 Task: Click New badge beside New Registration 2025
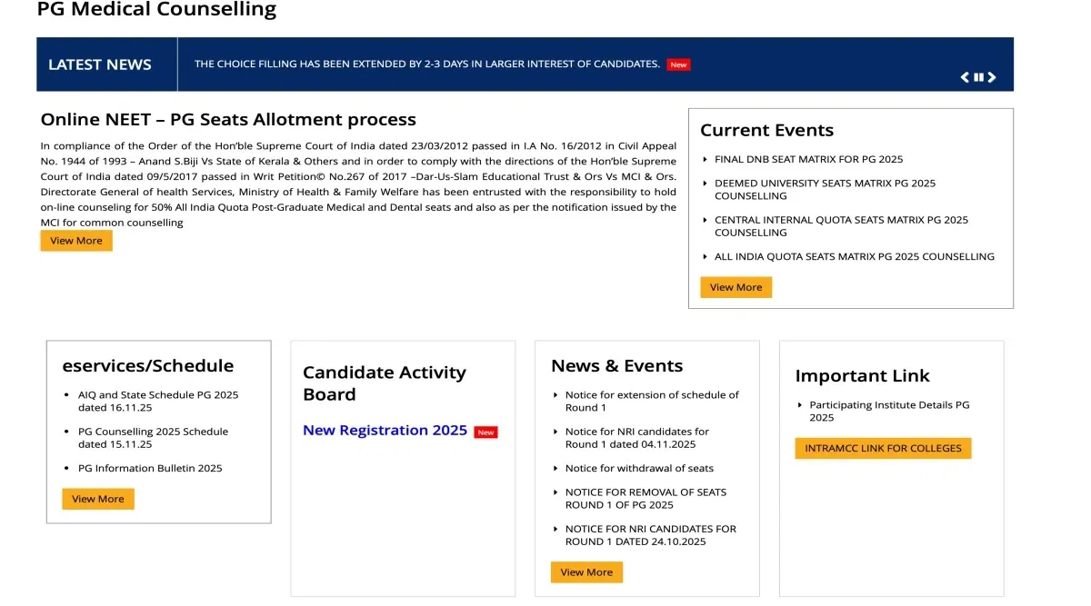(x=486, y=432)
